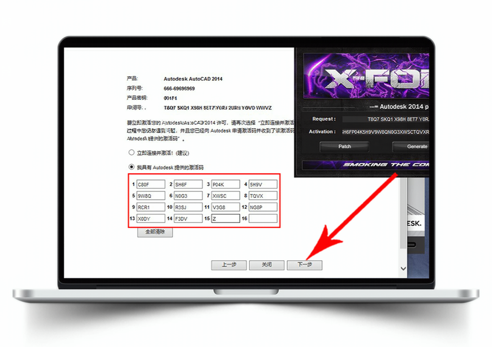Click the 产品 label
Viewport: 492px width, 347px height.
point(132,78)
